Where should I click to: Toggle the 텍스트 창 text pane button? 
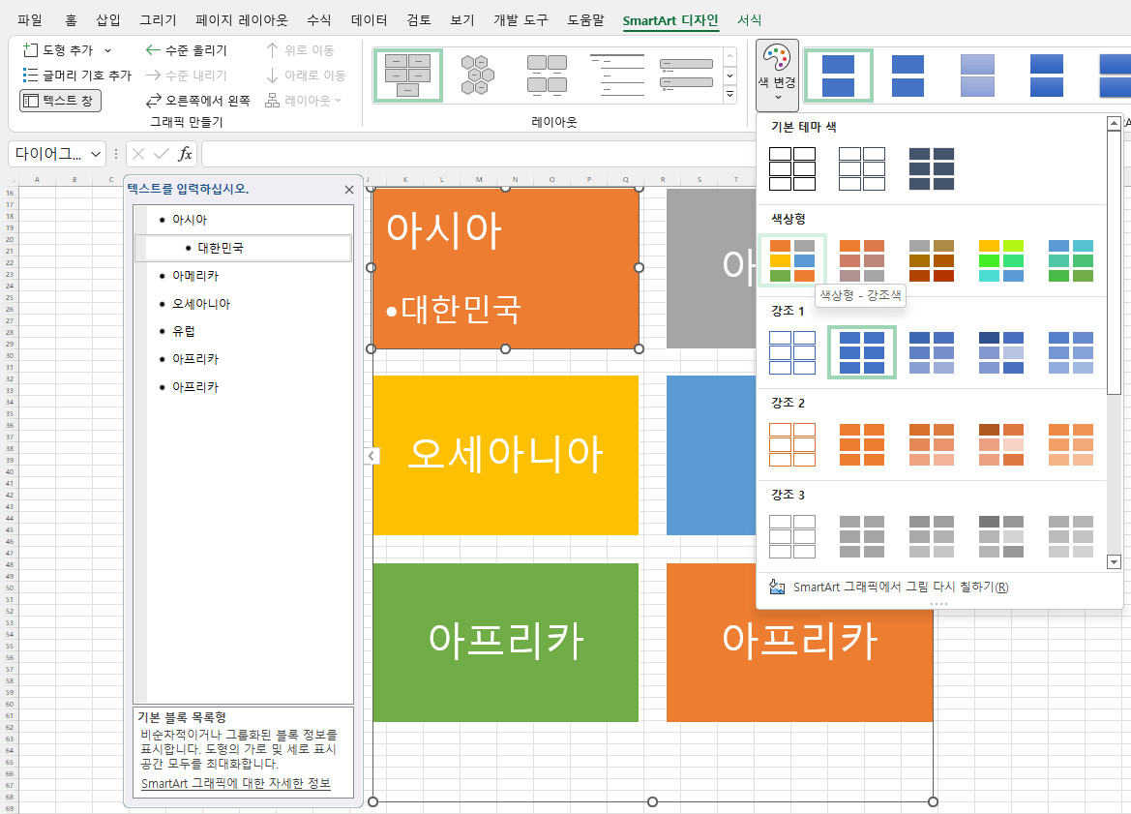[x=60, y=101]
